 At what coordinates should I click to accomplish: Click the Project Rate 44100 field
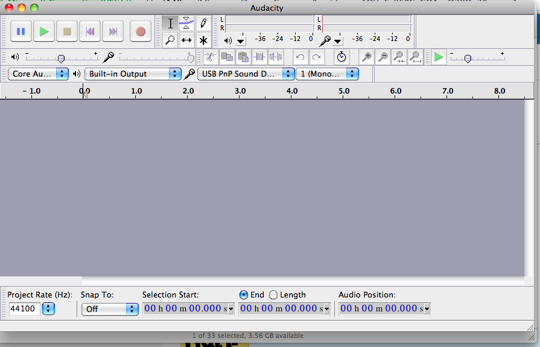[x=25, y=308]
